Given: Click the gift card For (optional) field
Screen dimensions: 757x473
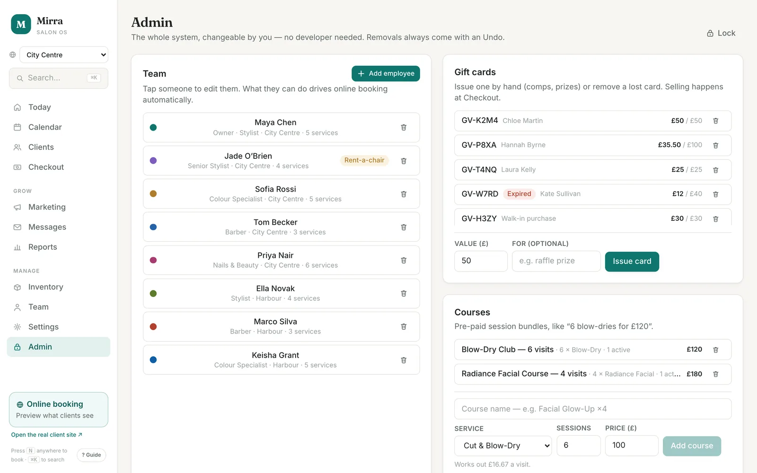Looking at the screenshot, I should point(556,261).
